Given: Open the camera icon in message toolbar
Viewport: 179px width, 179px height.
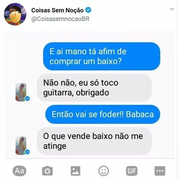Looking at the screenshot, I should [x=47, y=171].
